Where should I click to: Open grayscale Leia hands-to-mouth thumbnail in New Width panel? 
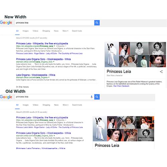(139, 48)
